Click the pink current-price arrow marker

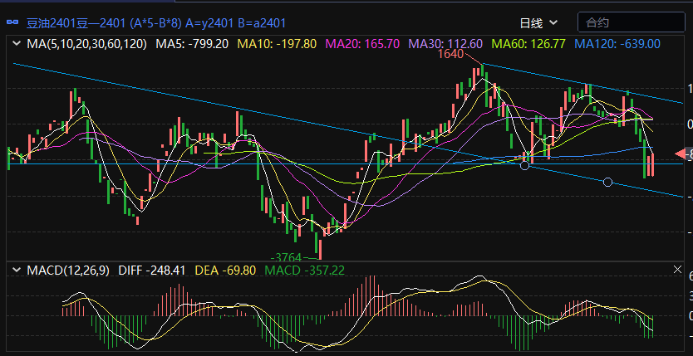681,154
